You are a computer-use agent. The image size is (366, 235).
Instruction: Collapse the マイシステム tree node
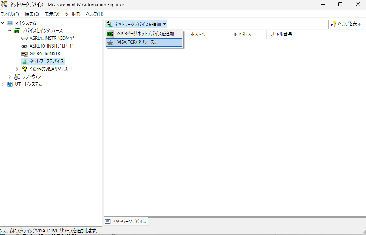pyautogui.click(x=3, y=23)
